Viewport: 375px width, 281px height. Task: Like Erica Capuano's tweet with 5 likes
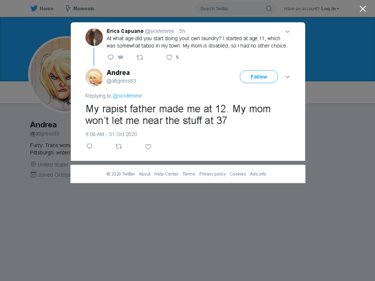pos(169,57)
